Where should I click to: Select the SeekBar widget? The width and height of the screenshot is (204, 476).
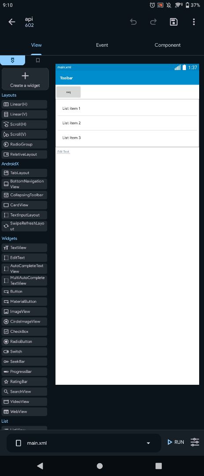point(24,361)
